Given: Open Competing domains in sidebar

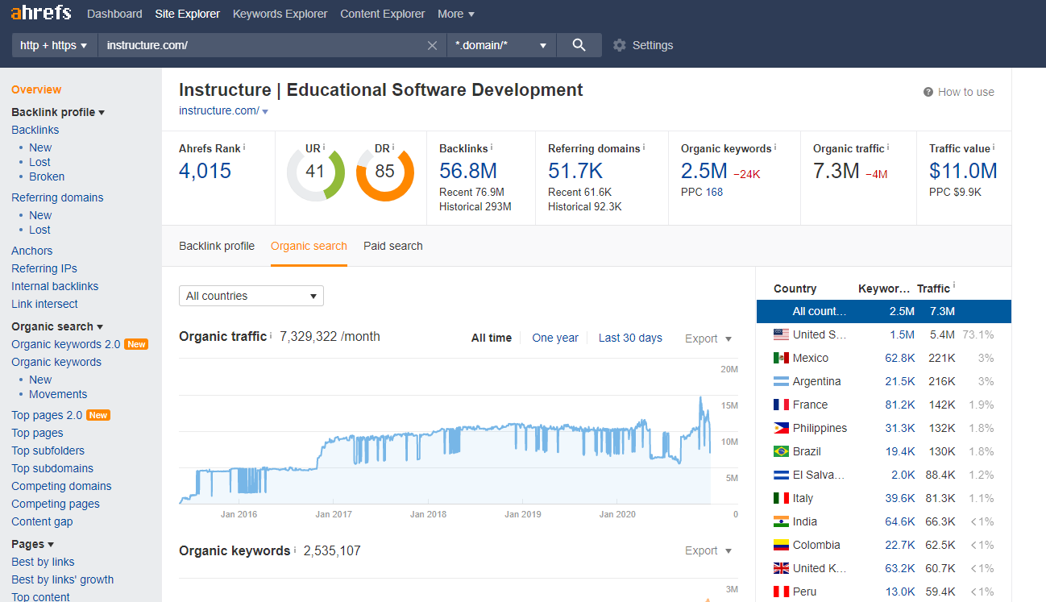Looking at the screenshot, I should [x=61, y=486].
